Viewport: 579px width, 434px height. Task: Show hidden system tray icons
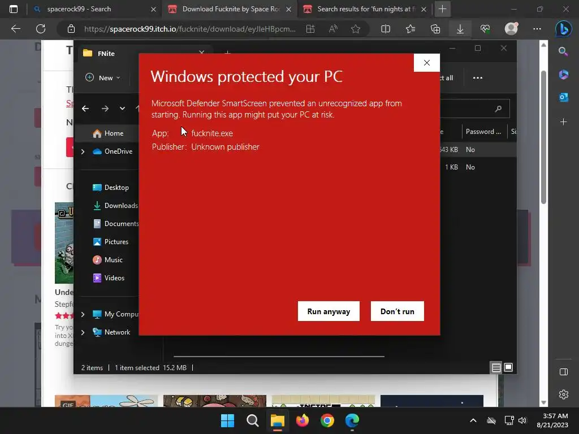[x=473, y=420]
